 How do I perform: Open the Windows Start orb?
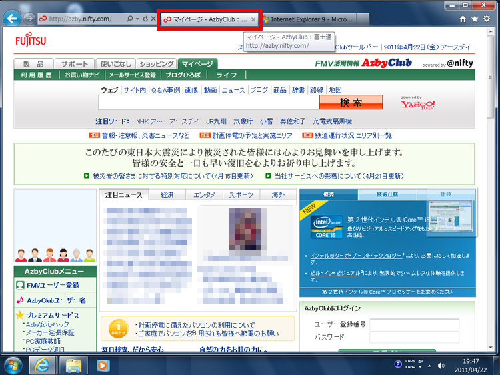click(x=13, y=365)
